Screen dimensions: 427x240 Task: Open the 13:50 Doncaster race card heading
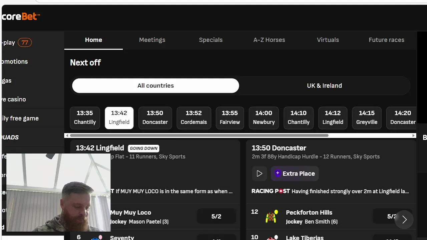tap(279, 148)
